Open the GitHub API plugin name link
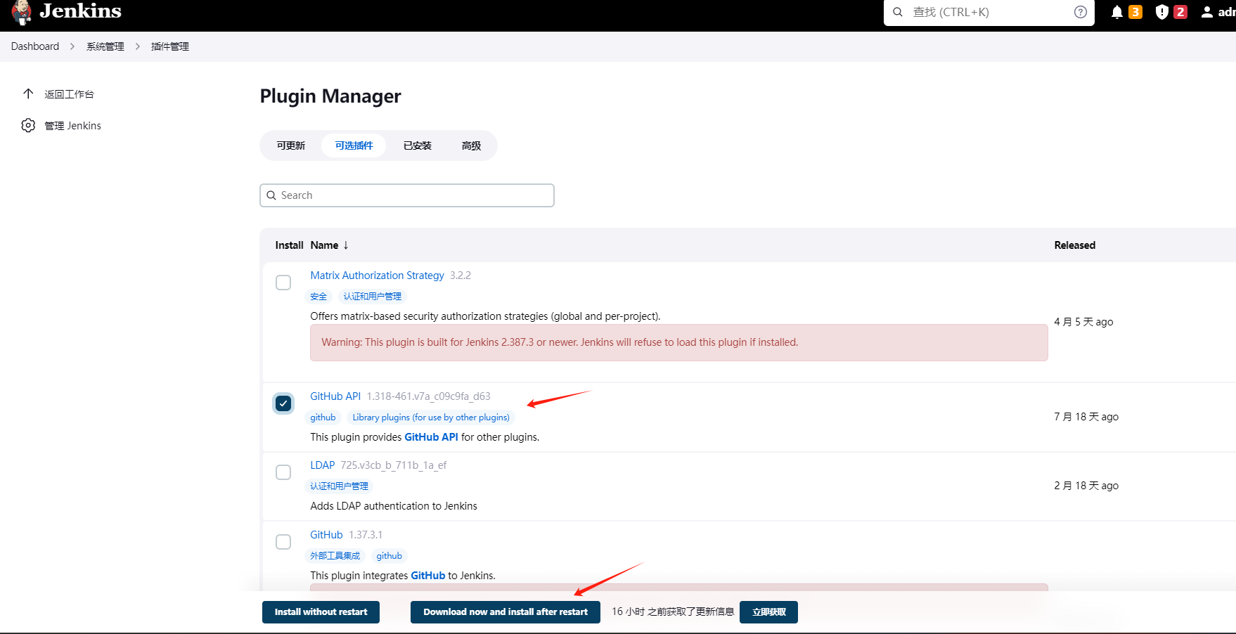This screenshot has width=1236, height=634. 335,396
